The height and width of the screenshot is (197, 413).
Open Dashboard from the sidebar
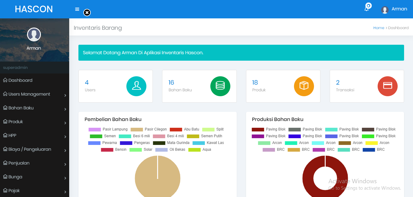pyautogui.click(x=20, y=80)
